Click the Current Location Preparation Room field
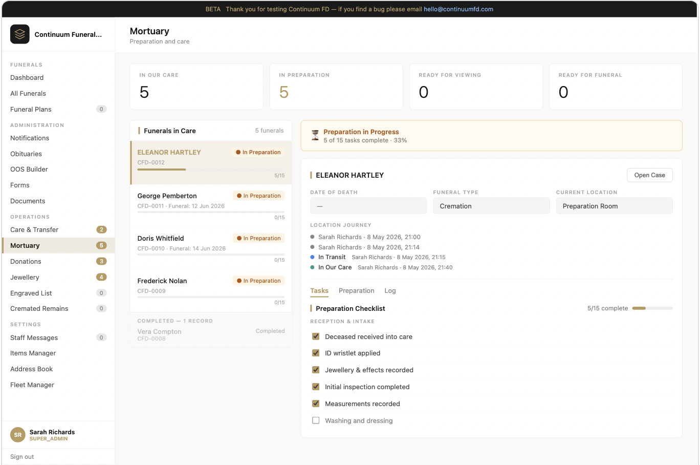The width and height of the screenshot is (700, 465). click(615, 206)
